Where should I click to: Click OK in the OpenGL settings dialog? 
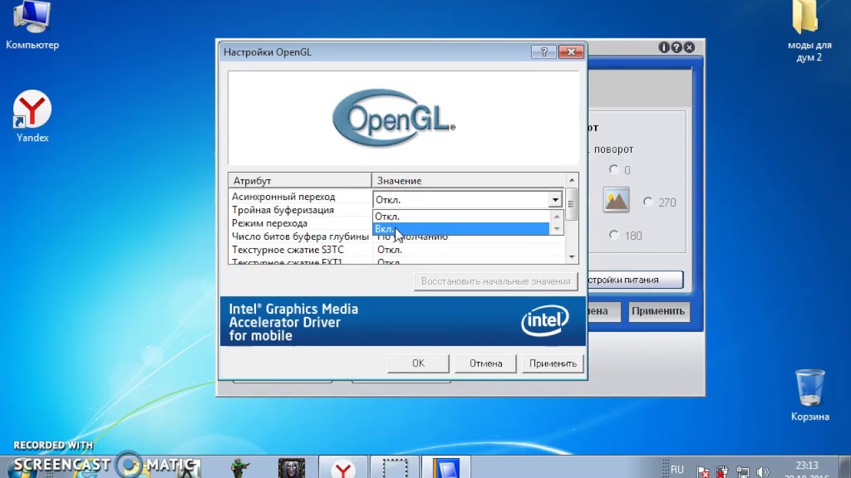pos(418,363)
